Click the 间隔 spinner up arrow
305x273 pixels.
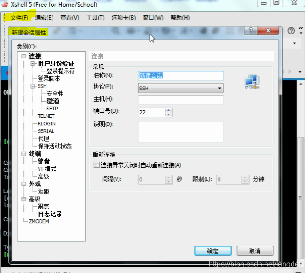(x=168, y=177)
